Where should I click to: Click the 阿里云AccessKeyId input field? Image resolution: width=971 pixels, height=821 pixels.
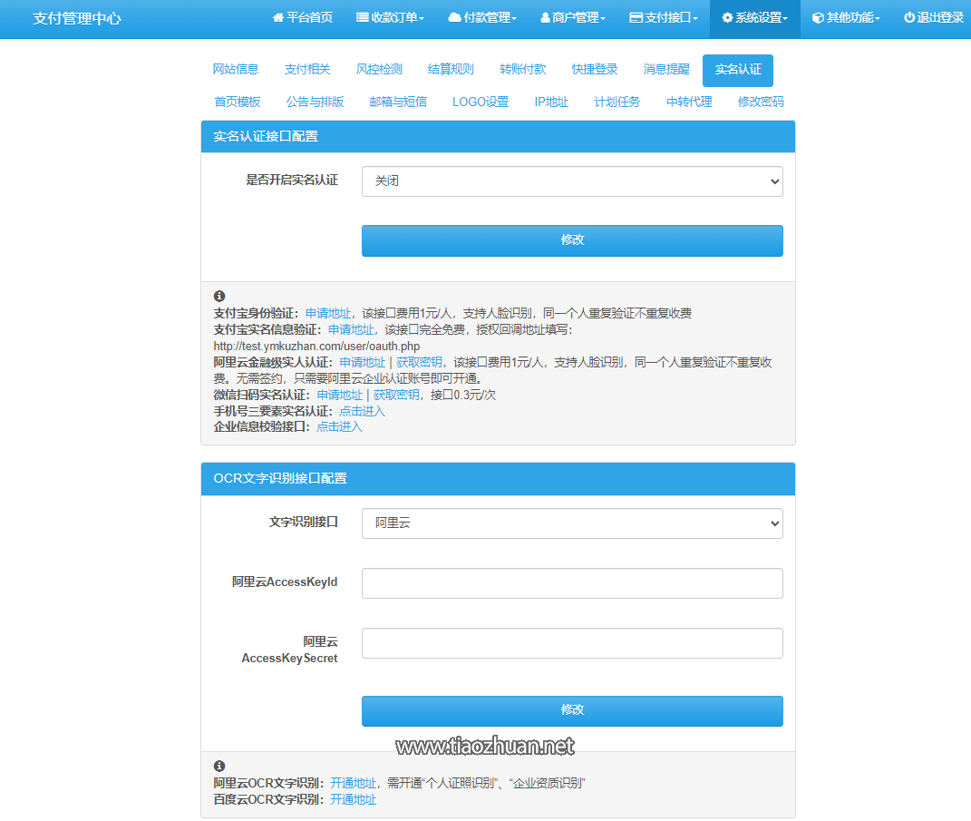[x=572, y=583]
